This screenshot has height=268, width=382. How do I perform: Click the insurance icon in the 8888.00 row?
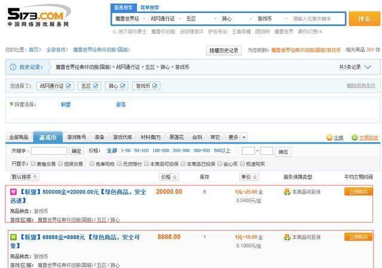tap(287, 237)
